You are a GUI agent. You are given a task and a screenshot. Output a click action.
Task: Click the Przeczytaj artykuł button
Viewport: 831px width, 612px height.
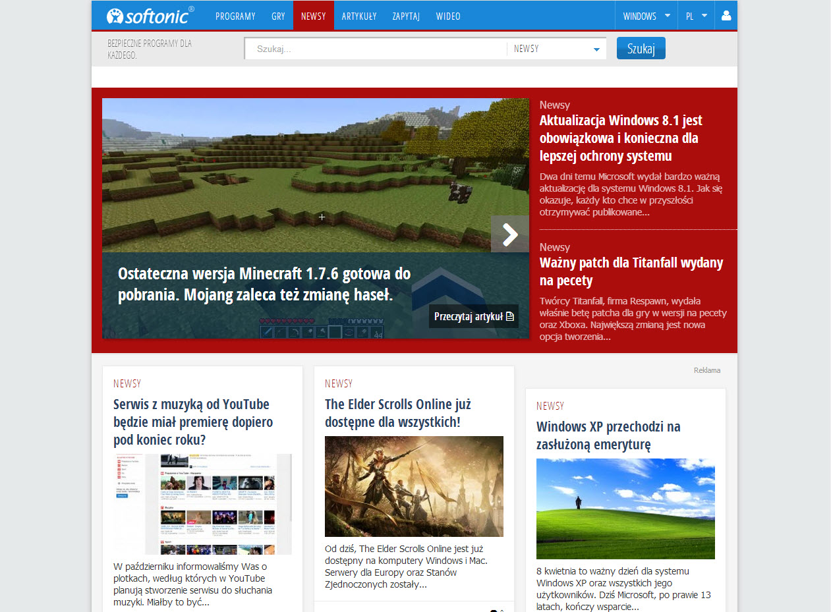pos(473,317)
